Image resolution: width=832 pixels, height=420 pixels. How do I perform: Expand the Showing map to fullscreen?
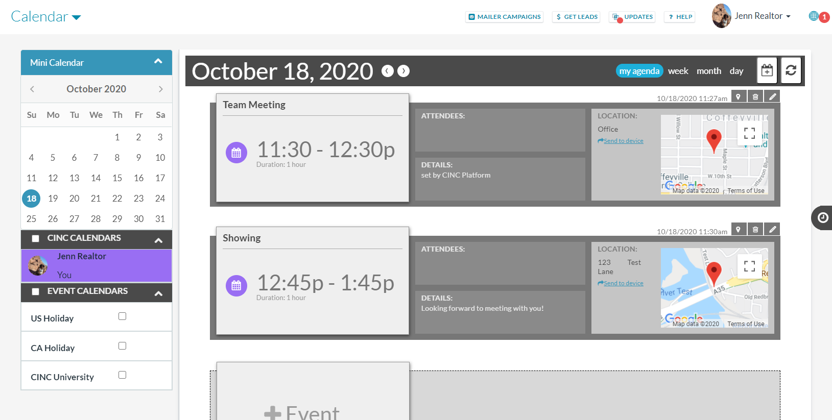(x=749, y=266)
